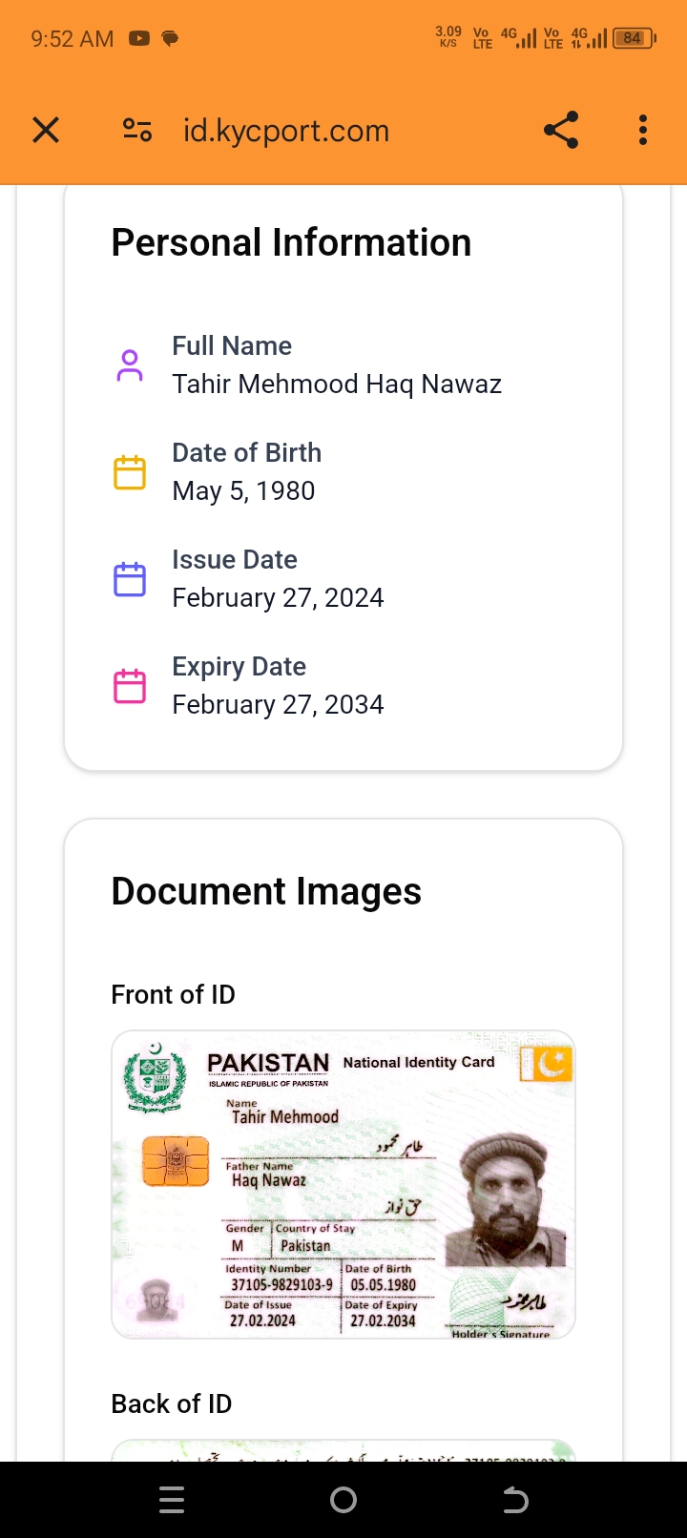
Task: Open the three-dot overflow menu
Action: tap(643, 130)
